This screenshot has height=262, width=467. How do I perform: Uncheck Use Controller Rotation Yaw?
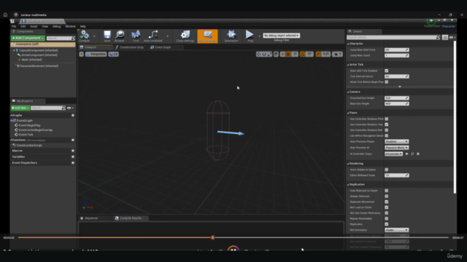[x=387, y=124]
